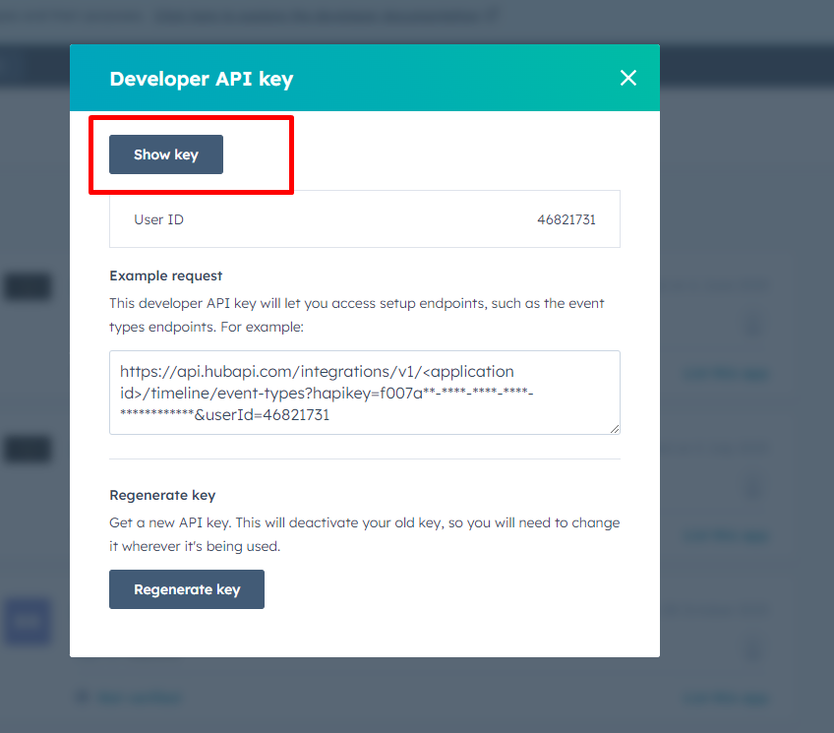Click the copy icon beside the third app entry
This screenshot has height=733, width=834.
point(752,649)
